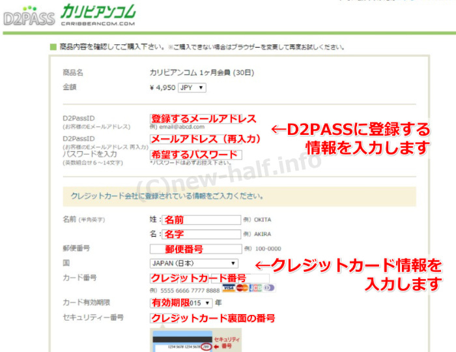Click the product name カリビアンコム 1ヶ月会員 (30日)
Image resolution: width=456 pixels, height=352 pixels.
pyautogui.click(x=202, y=72)
